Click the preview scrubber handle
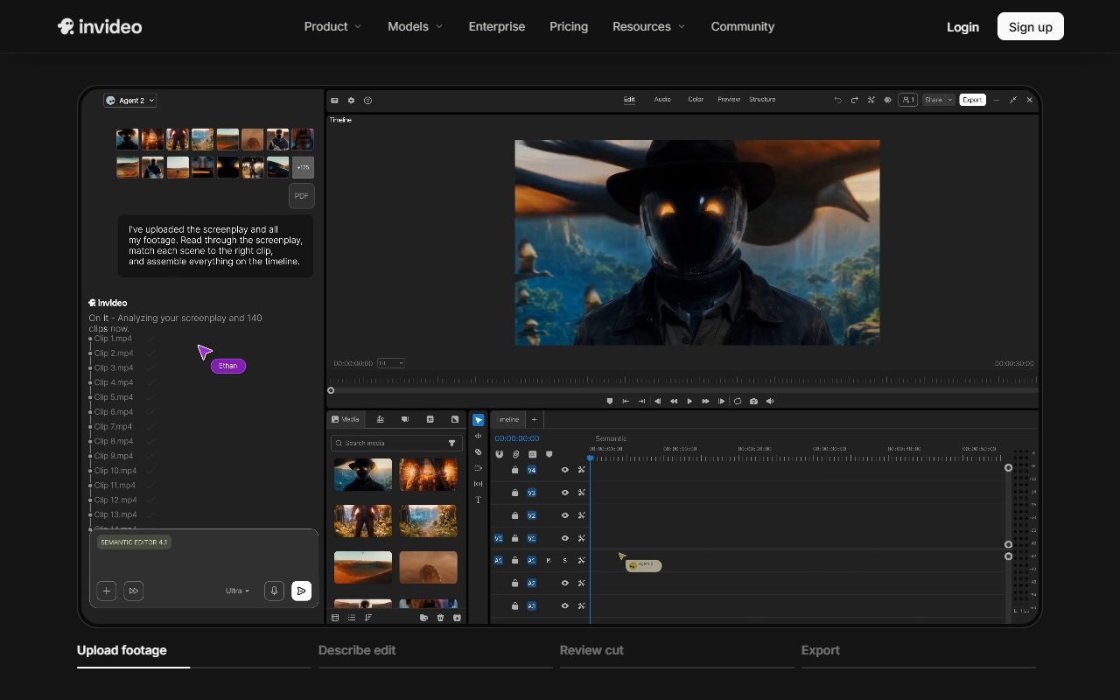Viewport: 1120px width, 700px height. tap(331, 390)
